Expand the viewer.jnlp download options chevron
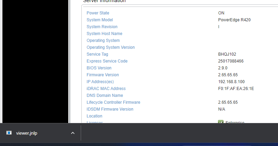 pos(73,133)
